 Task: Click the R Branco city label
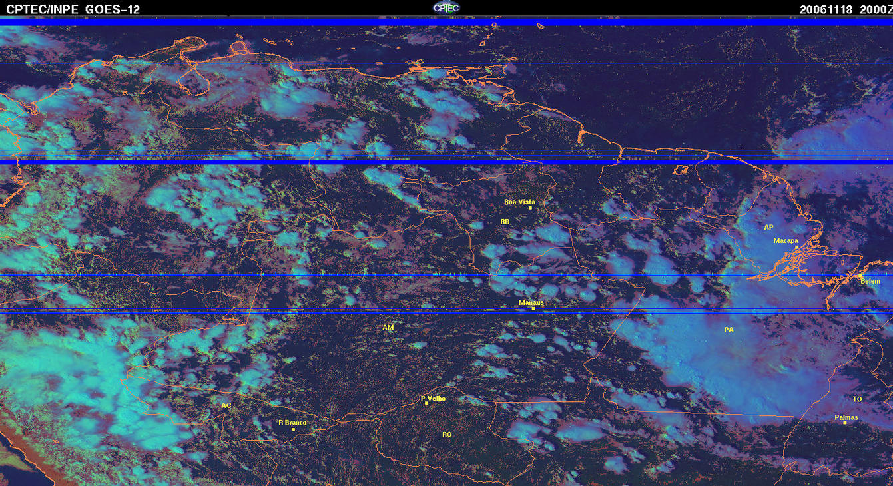292,423
